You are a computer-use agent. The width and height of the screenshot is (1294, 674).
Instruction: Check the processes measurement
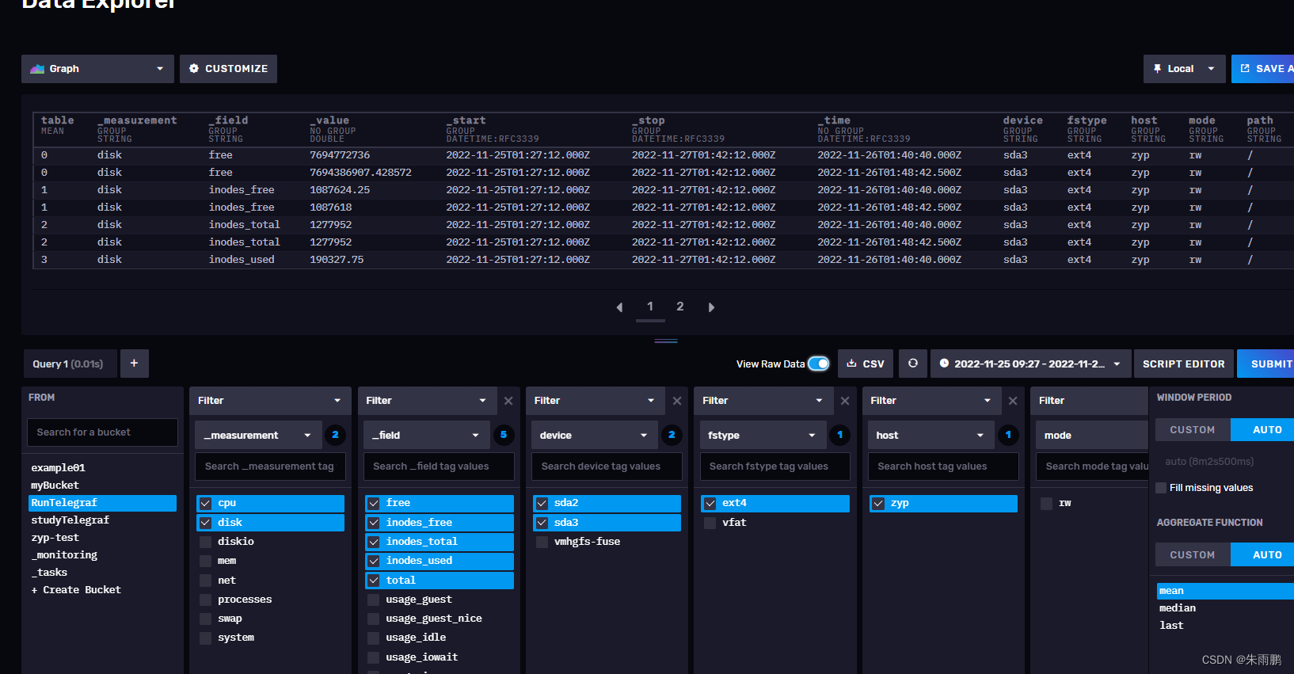point(270,600)
